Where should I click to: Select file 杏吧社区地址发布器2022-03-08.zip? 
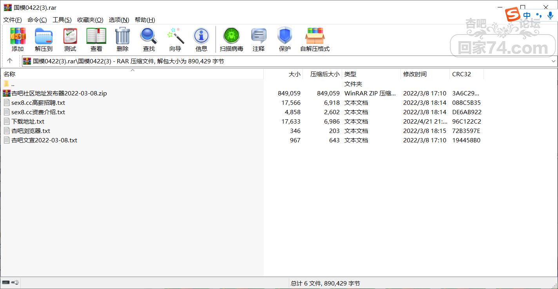tap(59, 93)
